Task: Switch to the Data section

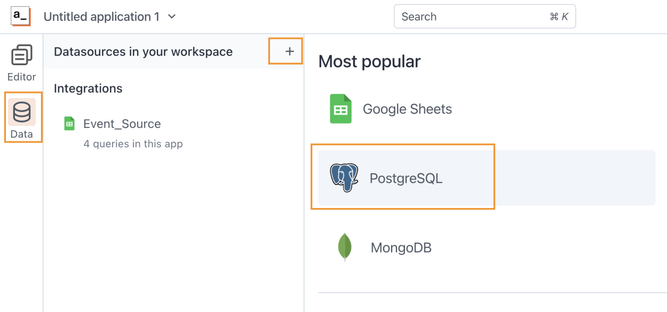Action: click(x=22, y=118)
